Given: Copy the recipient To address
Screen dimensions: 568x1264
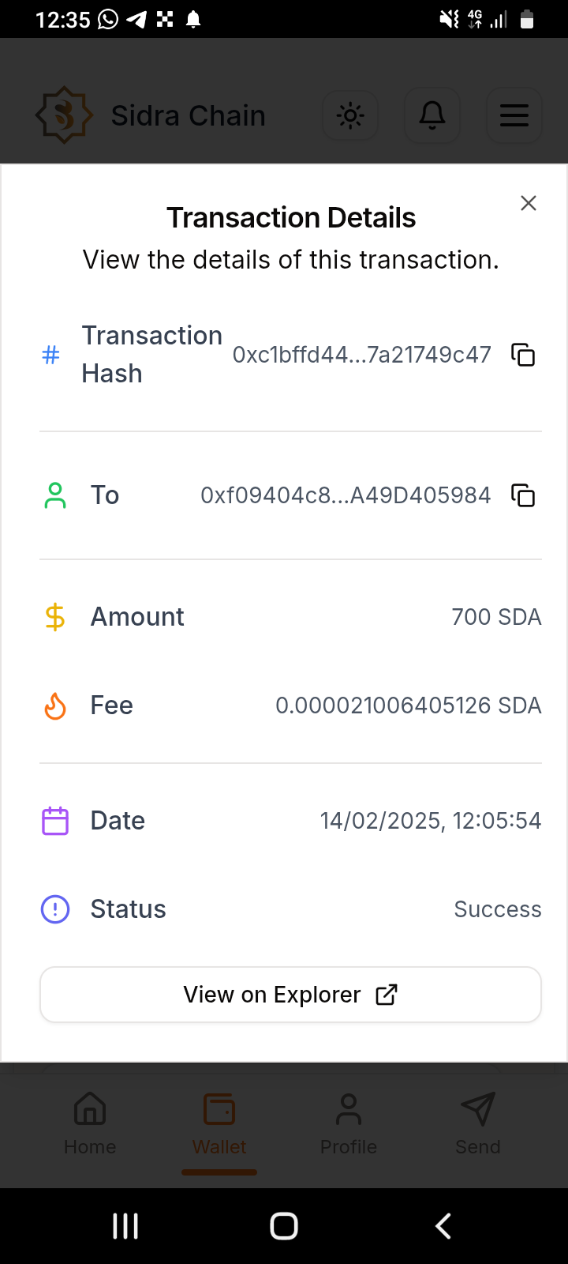Looking at the screenshot, I should point(523,495).
